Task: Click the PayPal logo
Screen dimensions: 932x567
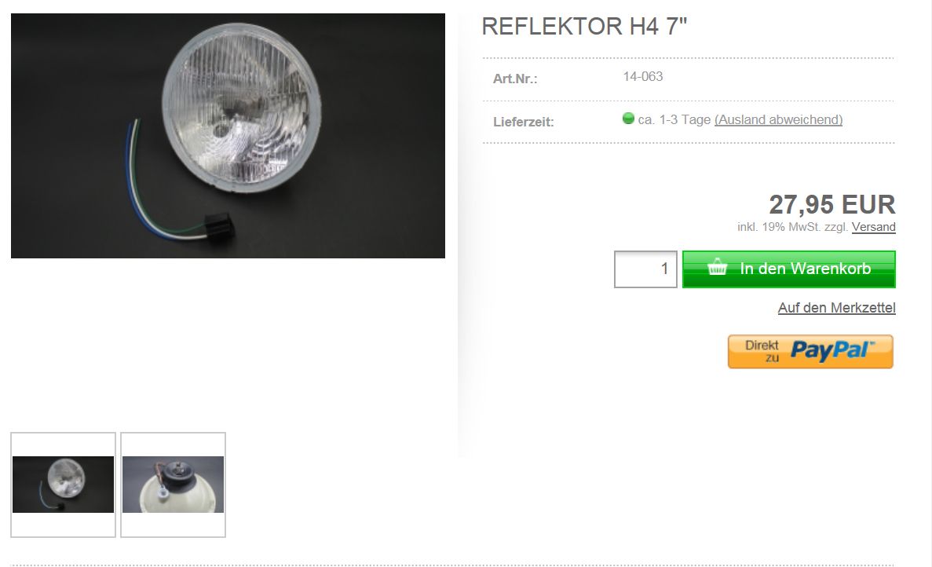Action: [833, 351]
